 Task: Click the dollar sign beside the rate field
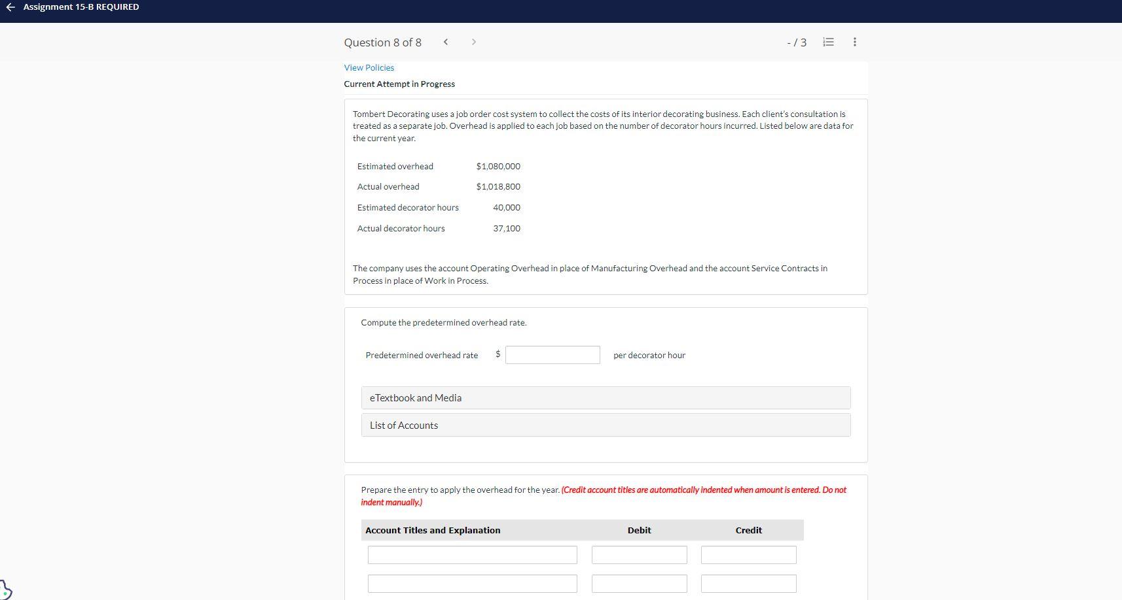tap(498, 355)
